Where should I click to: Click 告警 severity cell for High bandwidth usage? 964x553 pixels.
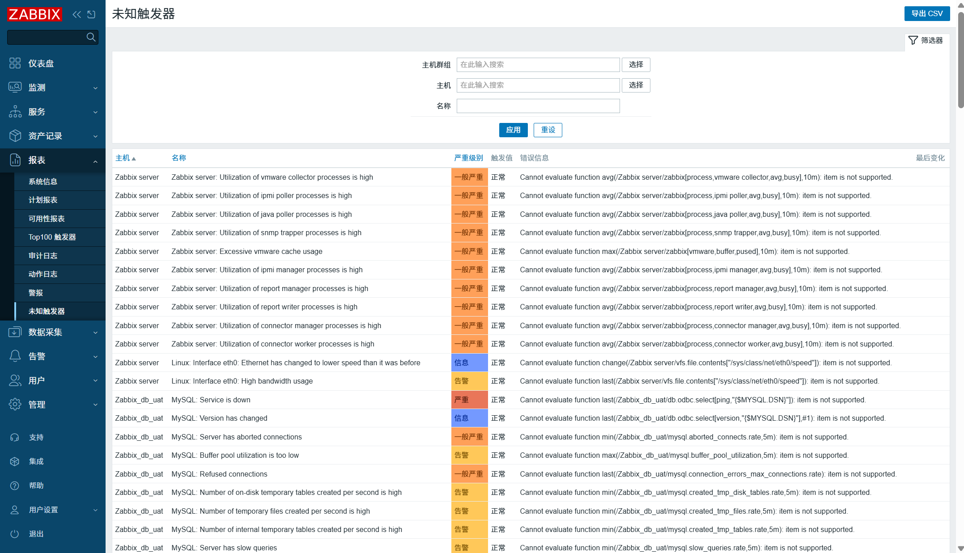tap(469, 381)
